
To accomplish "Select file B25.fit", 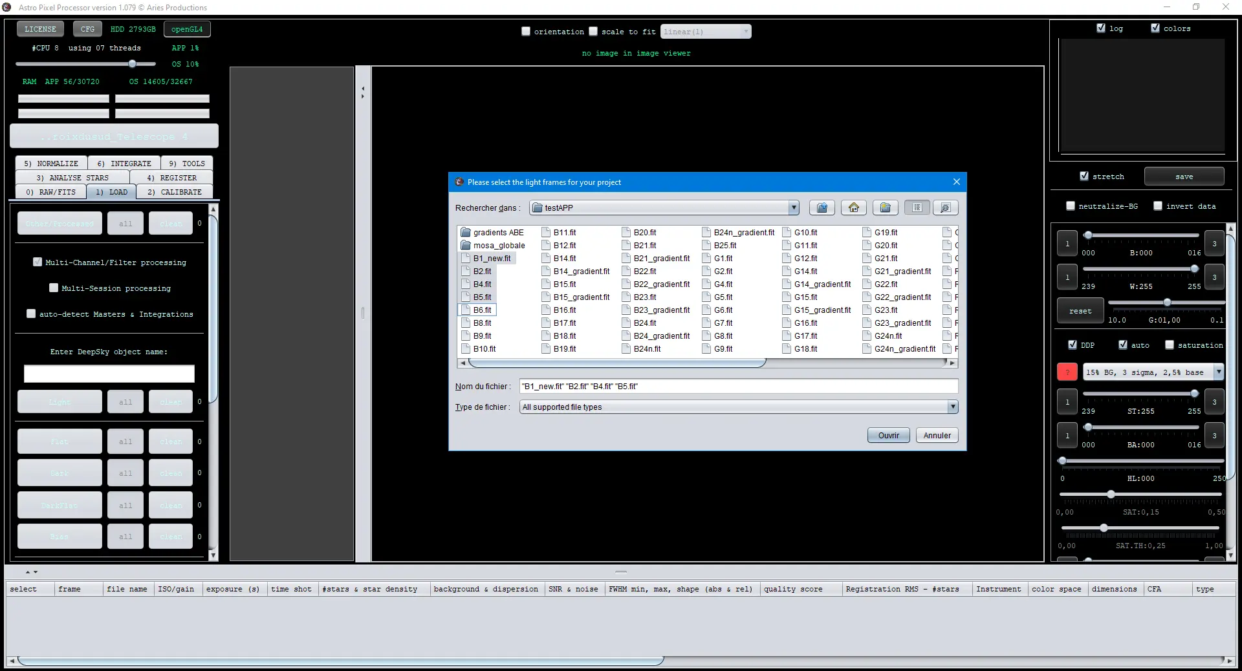I will (x=719, y=246).
